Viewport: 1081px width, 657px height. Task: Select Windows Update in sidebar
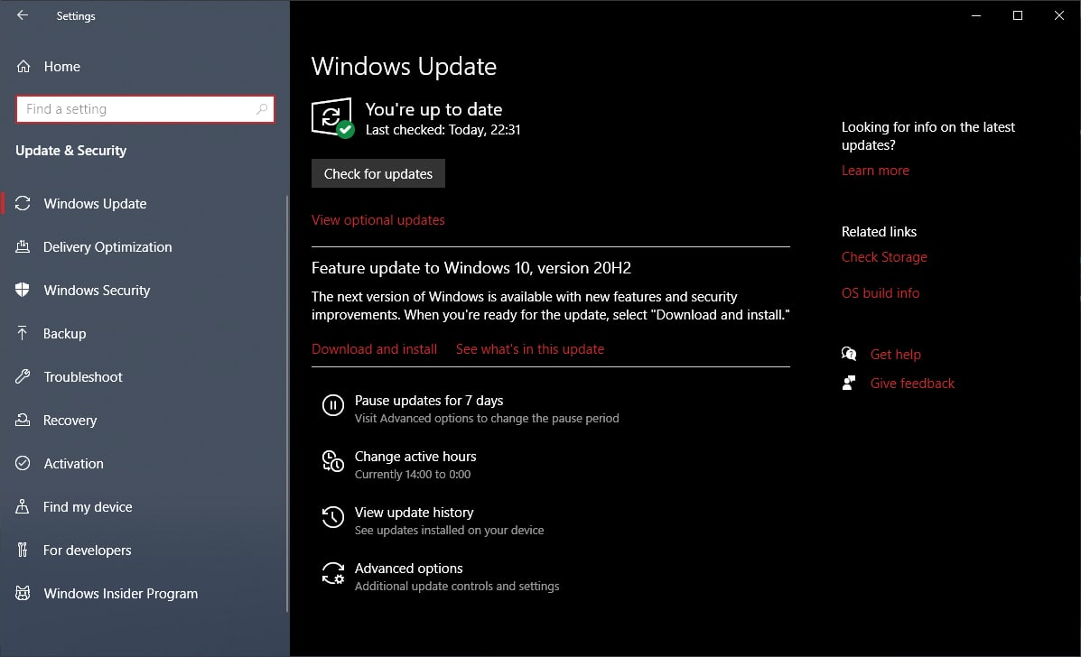coord(95,204)
